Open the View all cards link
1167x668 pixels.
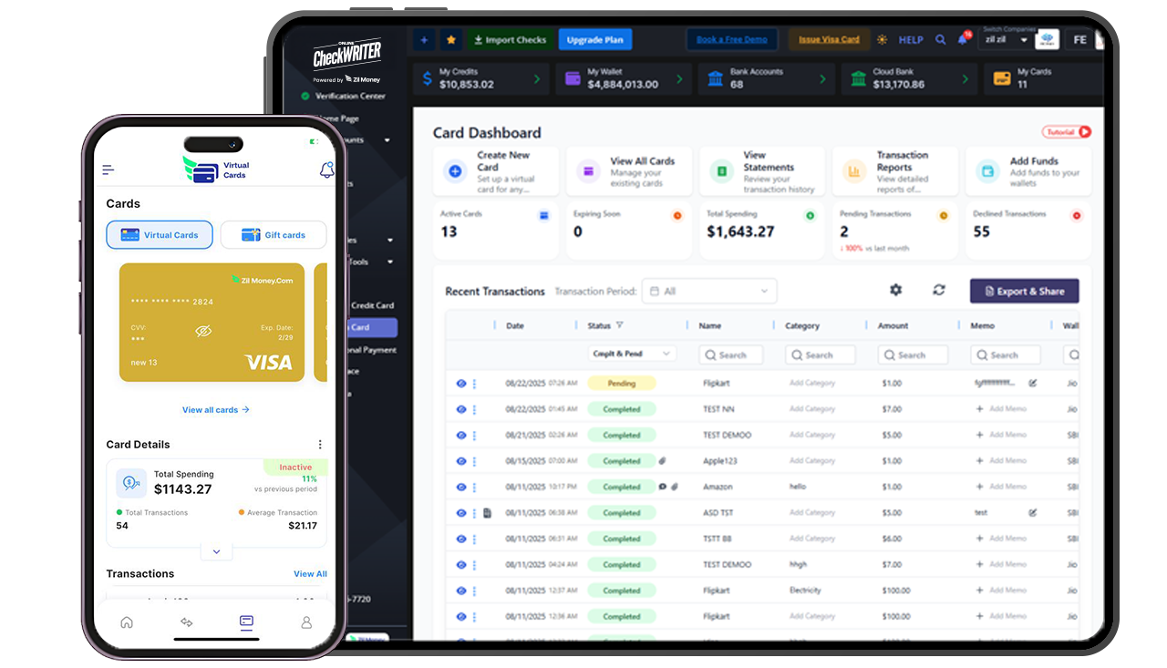pos(215,410)
